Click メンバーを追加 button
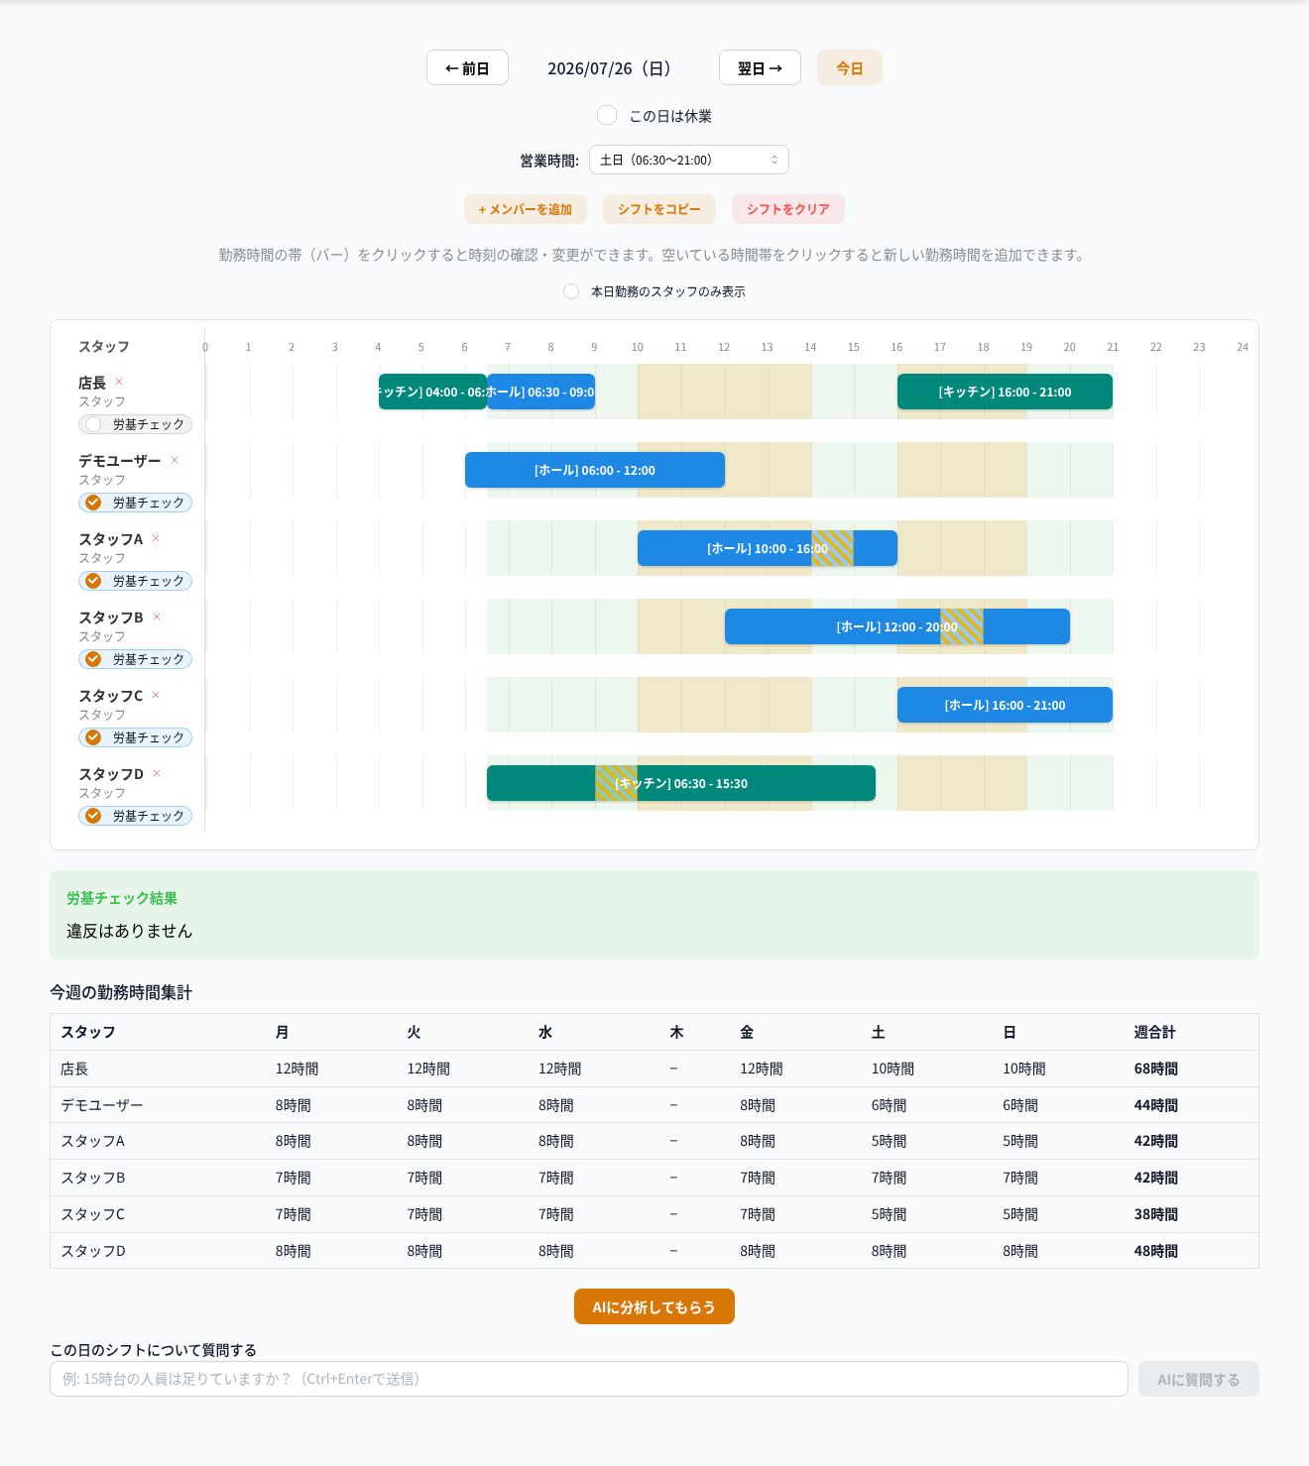Image resolution: width=1309 pixels, height=1466 pixels. 526,209
